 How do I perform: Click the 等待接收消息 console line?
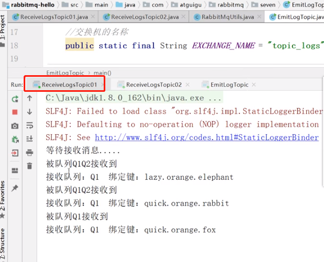[x=83, y=150]
